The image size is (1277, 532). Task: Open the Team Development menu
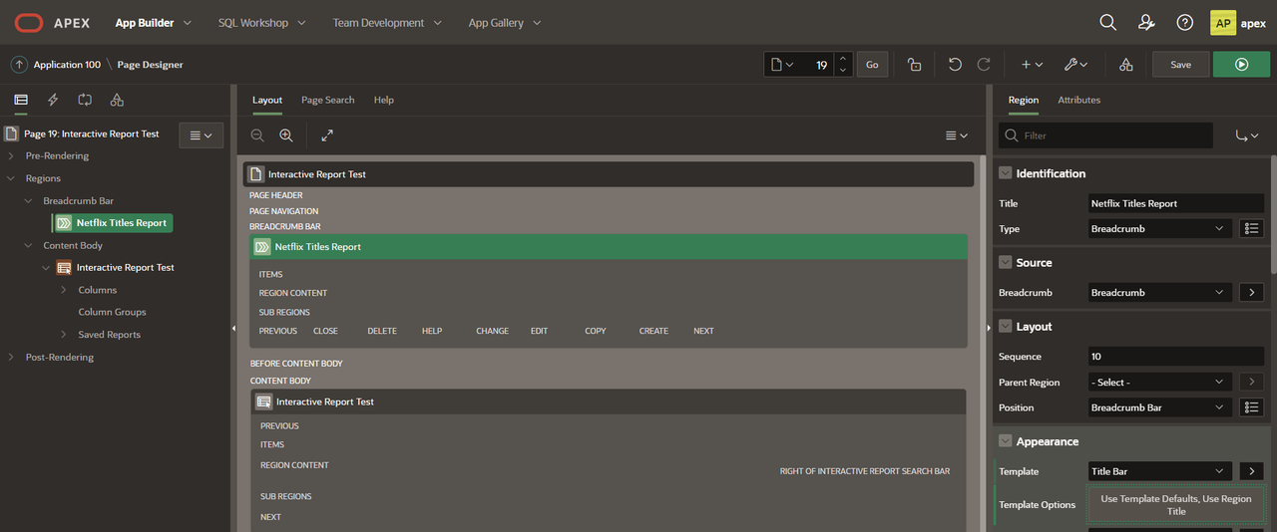click(x=385, y=22)
